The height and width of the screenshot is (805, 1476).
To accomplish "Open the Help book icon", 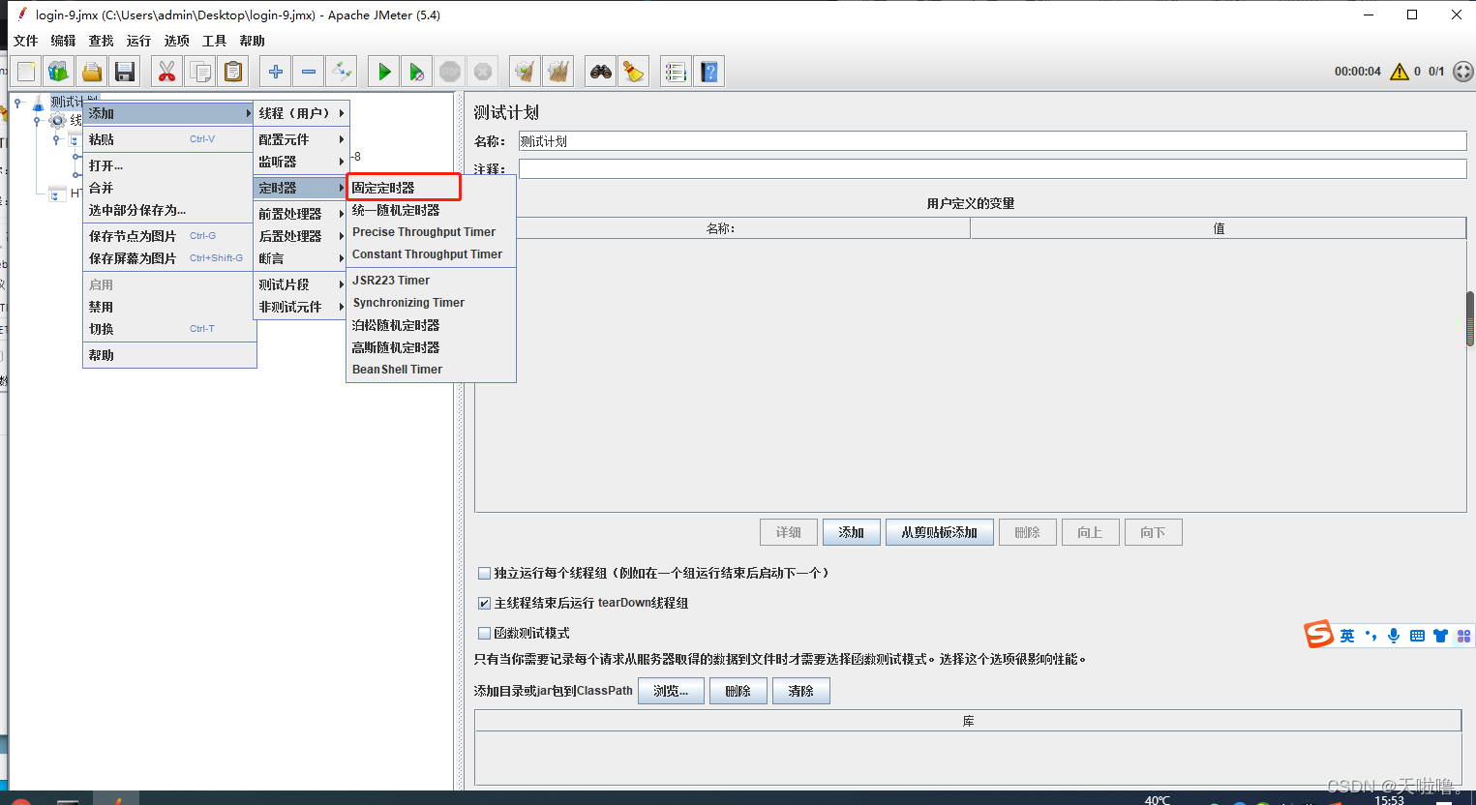I will click(x=709, y=72).
